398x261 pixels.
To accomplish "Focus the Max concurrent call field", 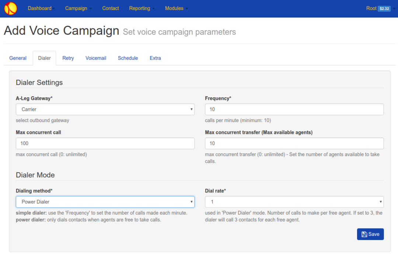I will point(105,143).
